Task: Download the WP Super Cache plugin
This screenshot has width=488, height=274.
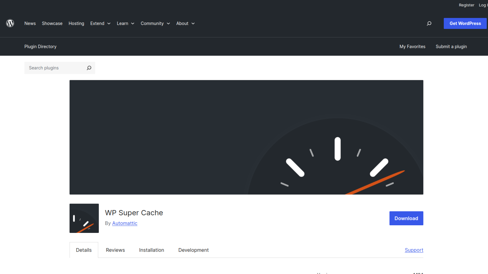Action: (406, 218)
